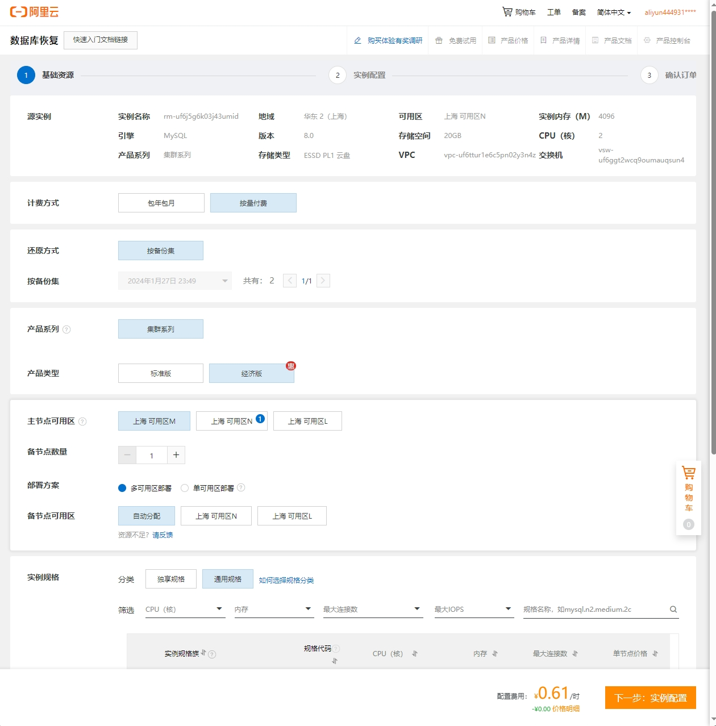Open 产品文档 in the top navigation

[x=612, y=40]
